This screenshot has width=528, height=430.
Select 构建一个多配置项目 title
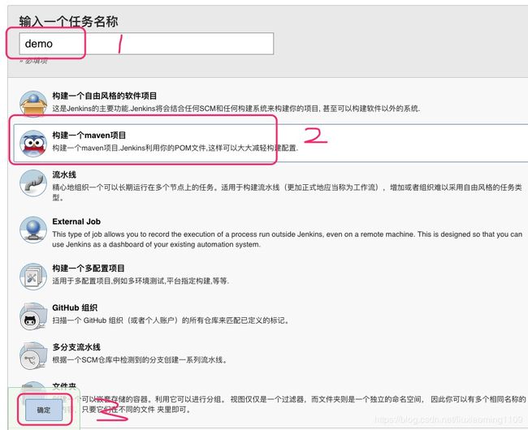point(89,268)
